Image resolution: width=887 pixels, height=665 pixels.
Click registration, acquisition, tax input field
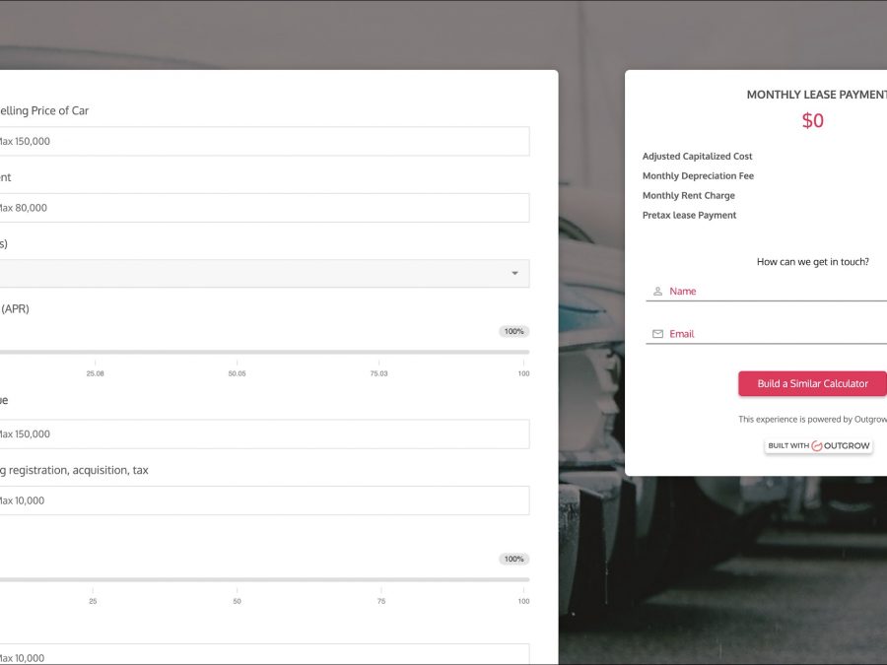point(262,500)
